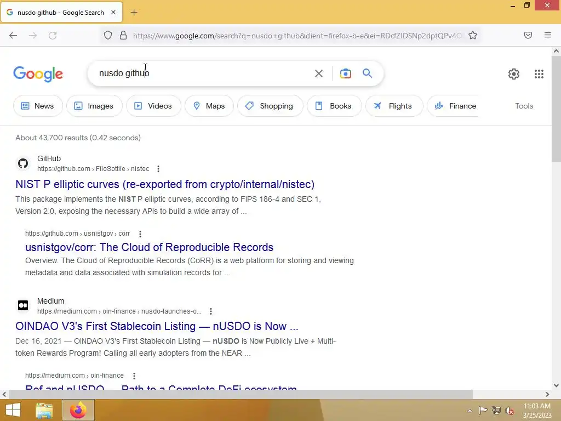Click the padlock site security icon
Image resolution: width=561 pixels, height=421 pixels.
coord(123,36)
